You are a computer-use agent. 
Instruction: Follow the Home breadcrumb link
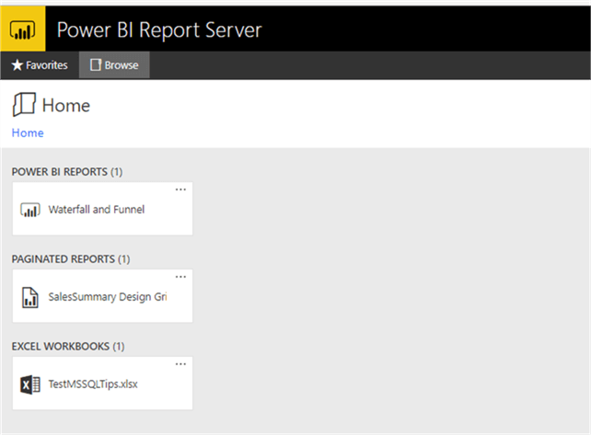click(x=28, y=133)
